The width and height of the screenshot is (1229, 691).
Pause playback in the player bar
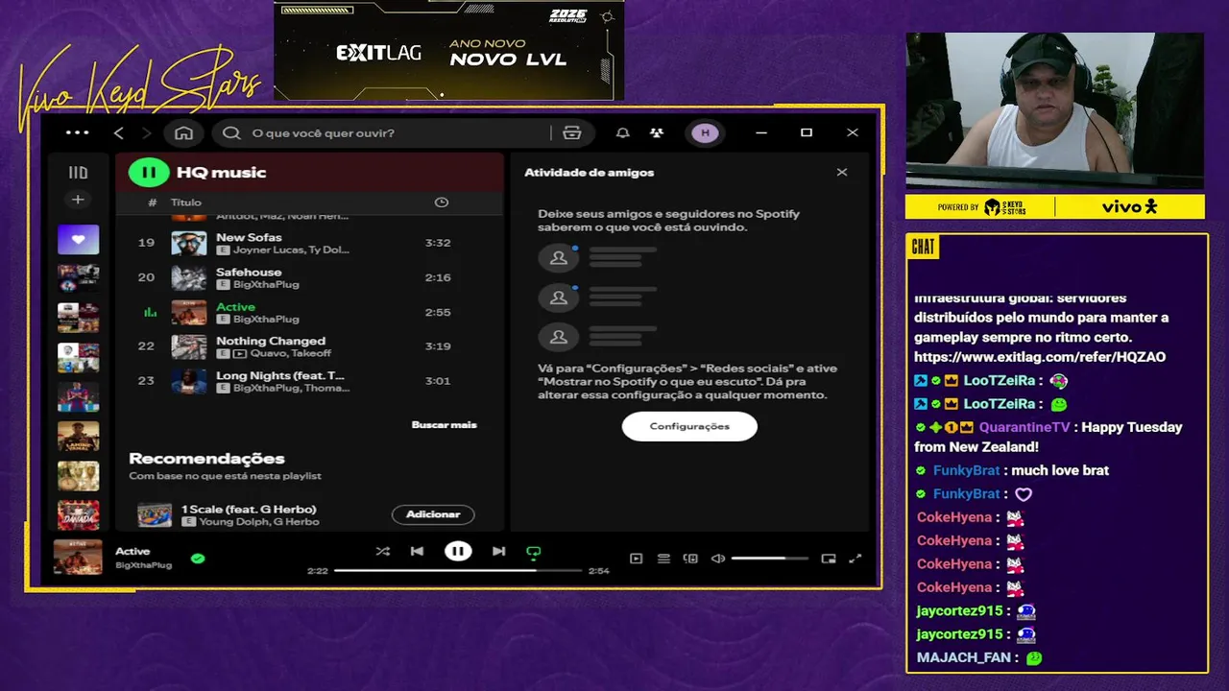[458, 551]
